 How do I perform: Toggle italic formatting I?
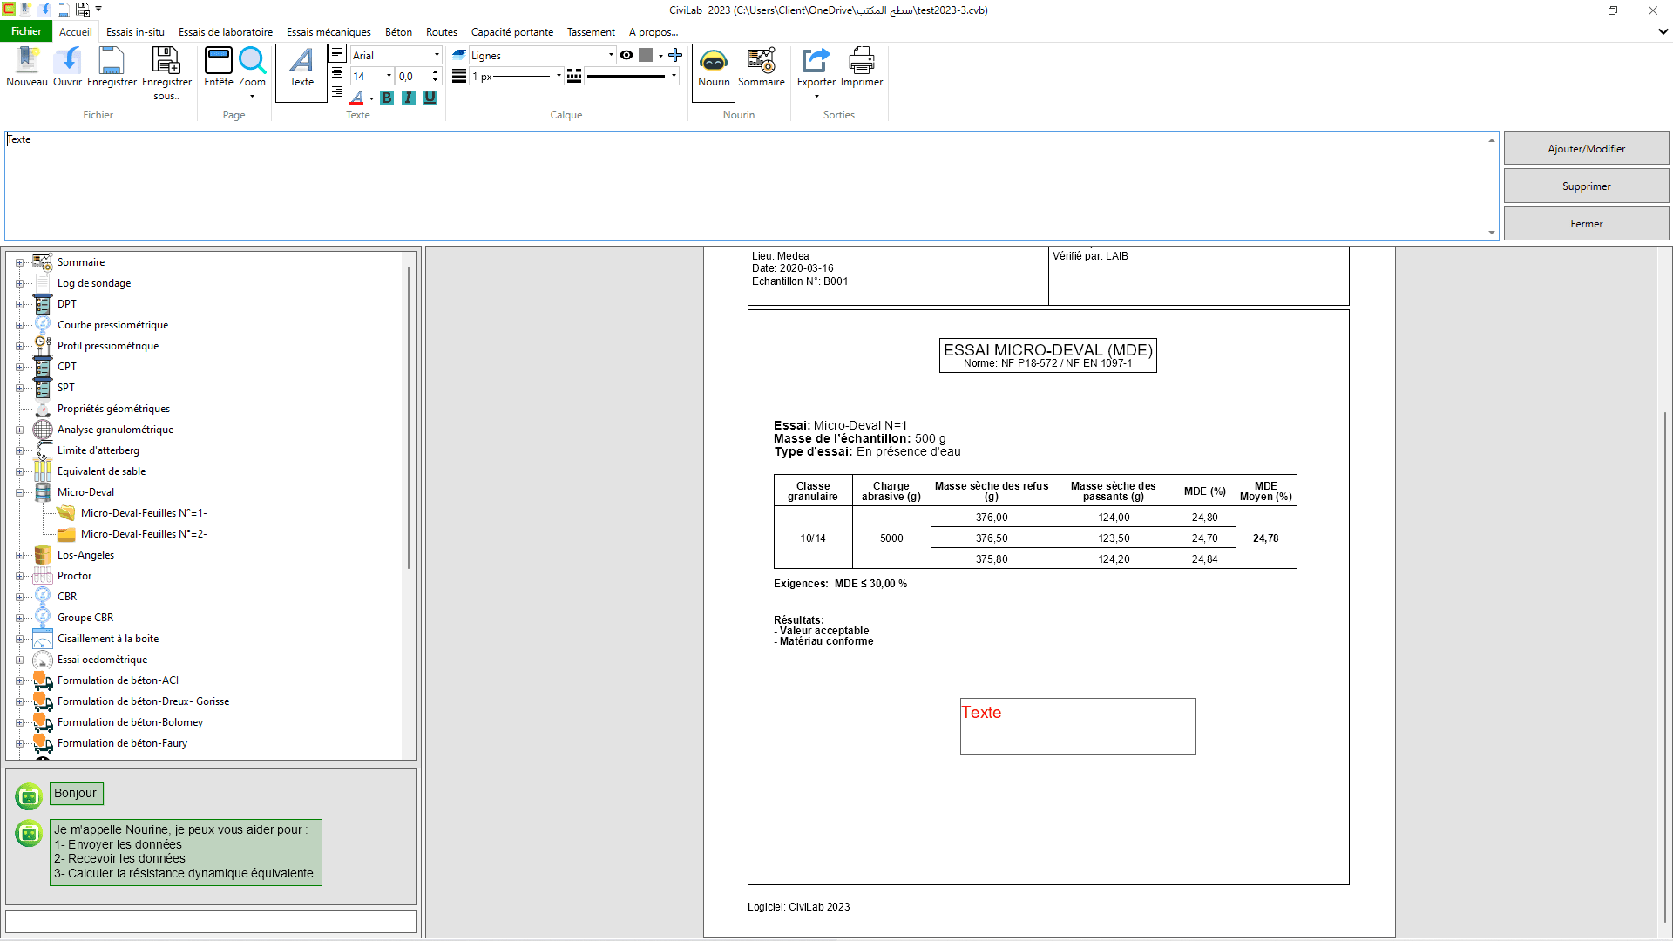pos(409,98)
